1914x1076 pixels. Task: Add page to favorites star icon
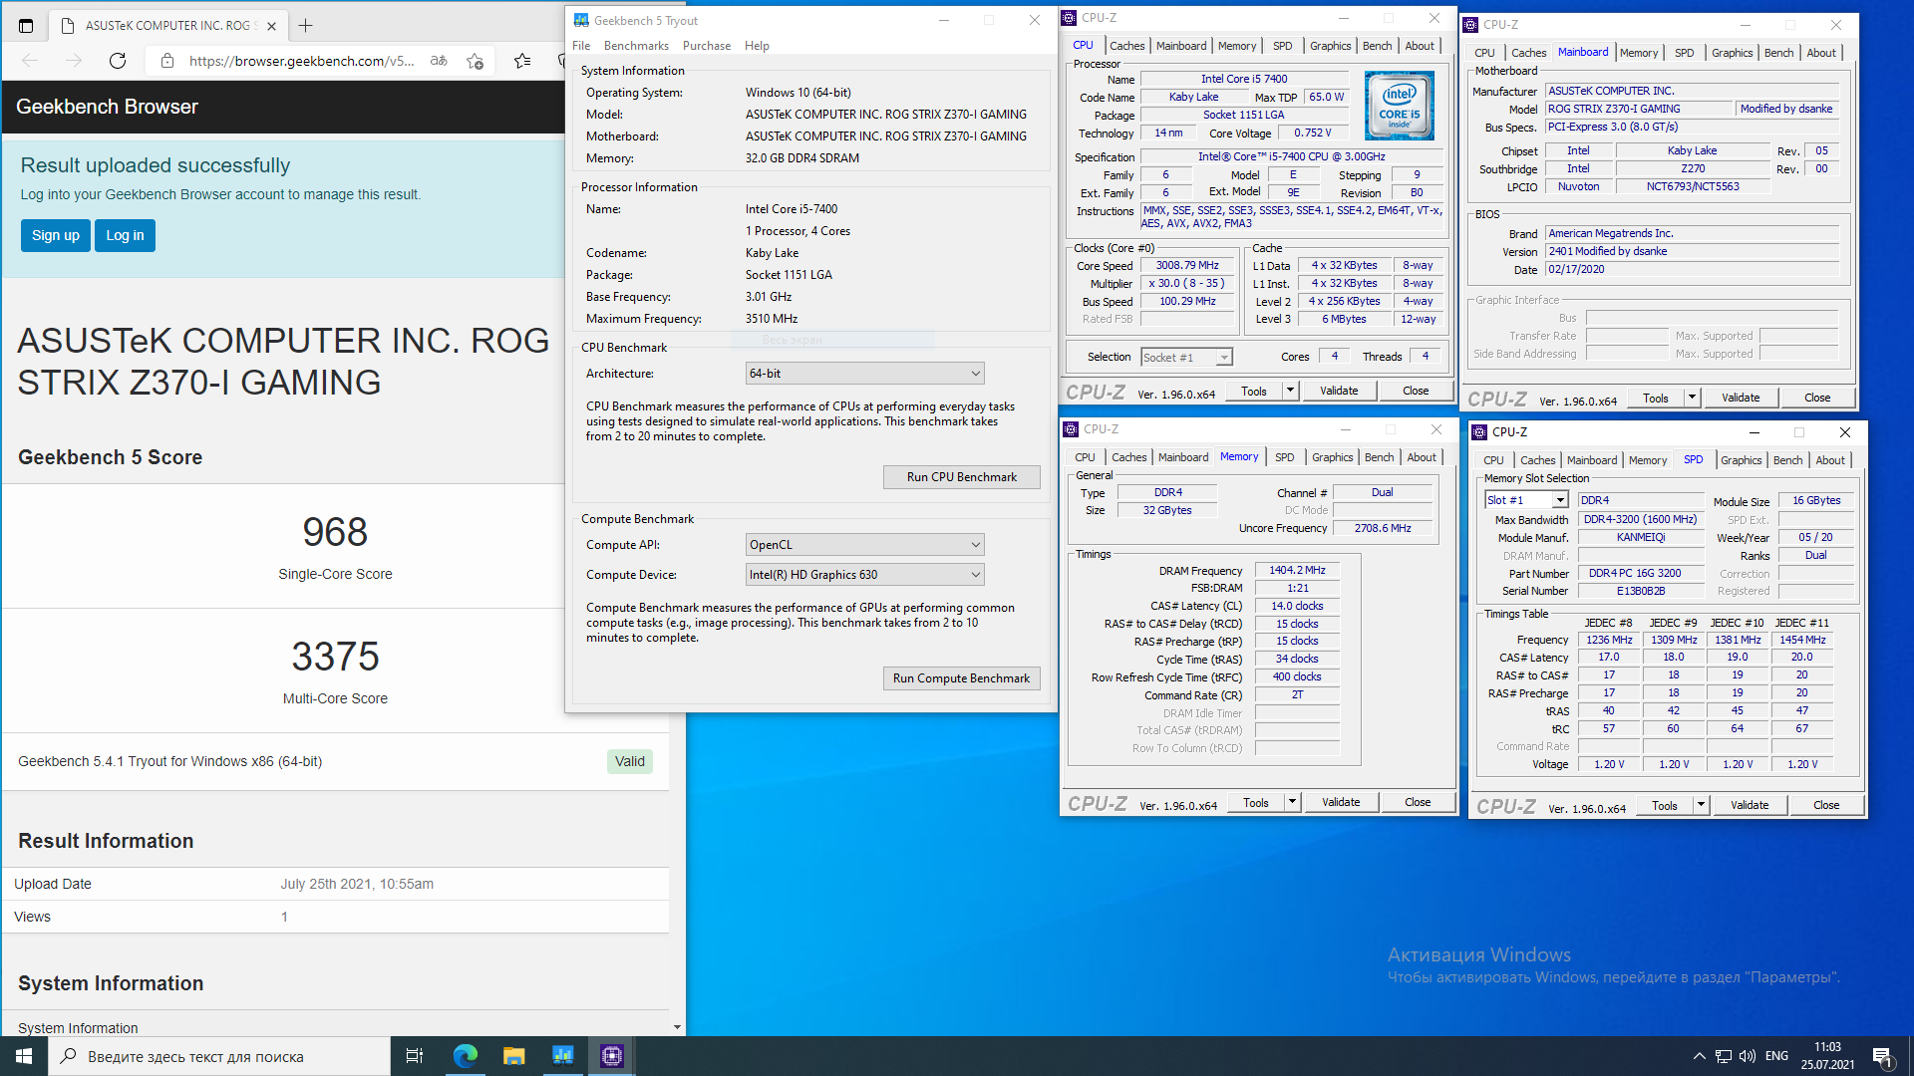[x=476, y=61]
